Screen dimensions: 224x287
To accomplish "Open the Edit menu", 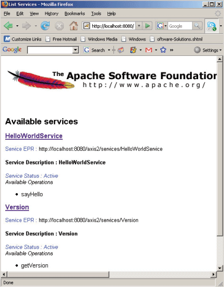I will click(20, 14).
